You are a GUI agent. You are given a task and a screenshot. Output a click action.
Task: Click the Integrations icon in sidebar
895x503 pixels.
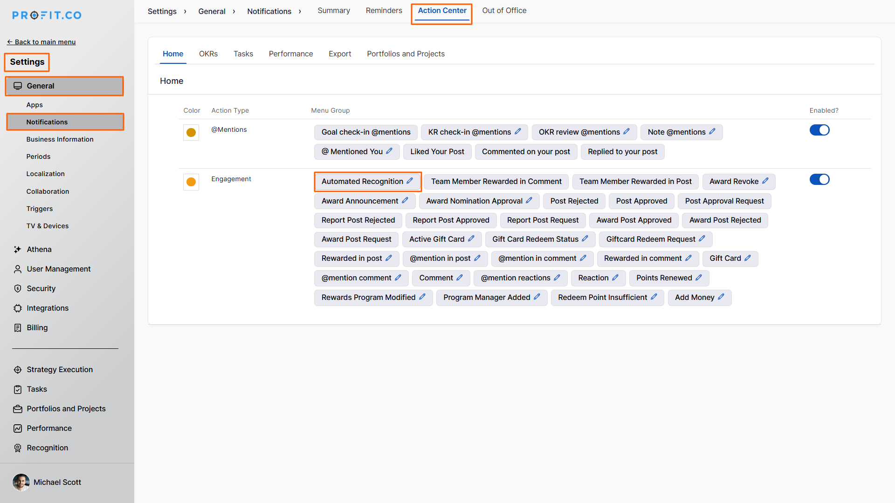[18, 308]
